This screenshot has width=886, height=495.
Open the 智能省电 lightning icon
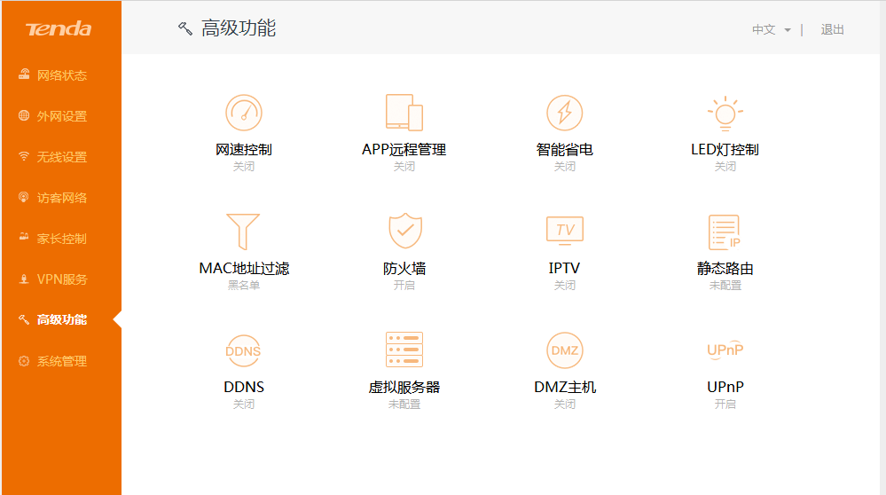point(564,113)
